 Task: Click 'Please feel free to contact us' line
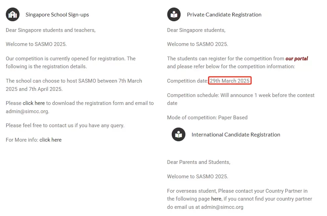[65, 125]
